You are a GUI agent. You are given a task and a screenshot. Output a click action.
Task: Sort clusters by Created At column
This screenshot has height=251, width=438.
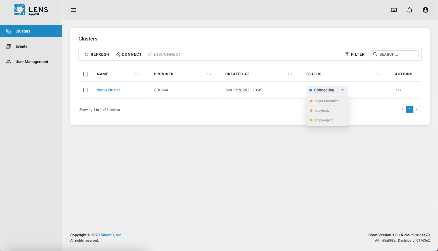(290, 74)
